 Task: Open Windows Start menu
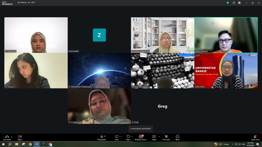pos(3,144)
